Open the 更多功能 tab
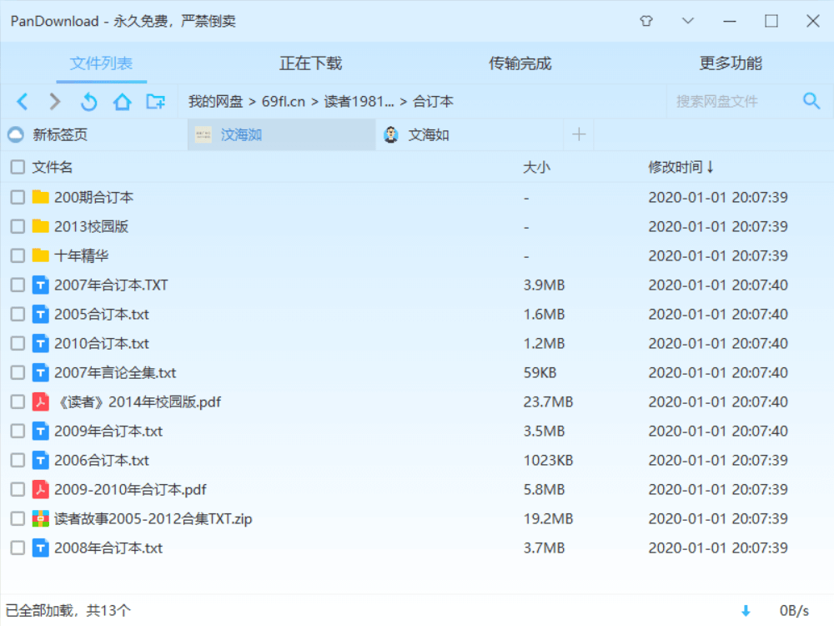 click(x=731, y=63)
